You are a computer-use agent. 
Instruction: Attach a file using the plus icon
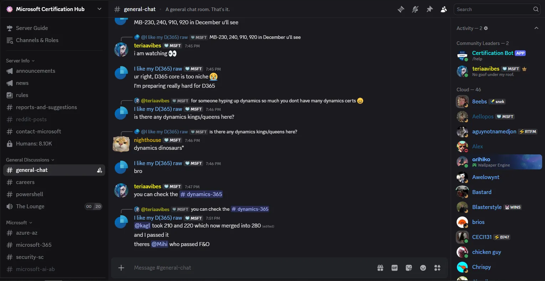coord(121,267)
